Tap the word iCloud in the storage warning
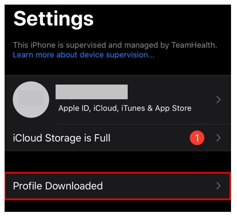237x216 pixels. [x=28, y=138]
